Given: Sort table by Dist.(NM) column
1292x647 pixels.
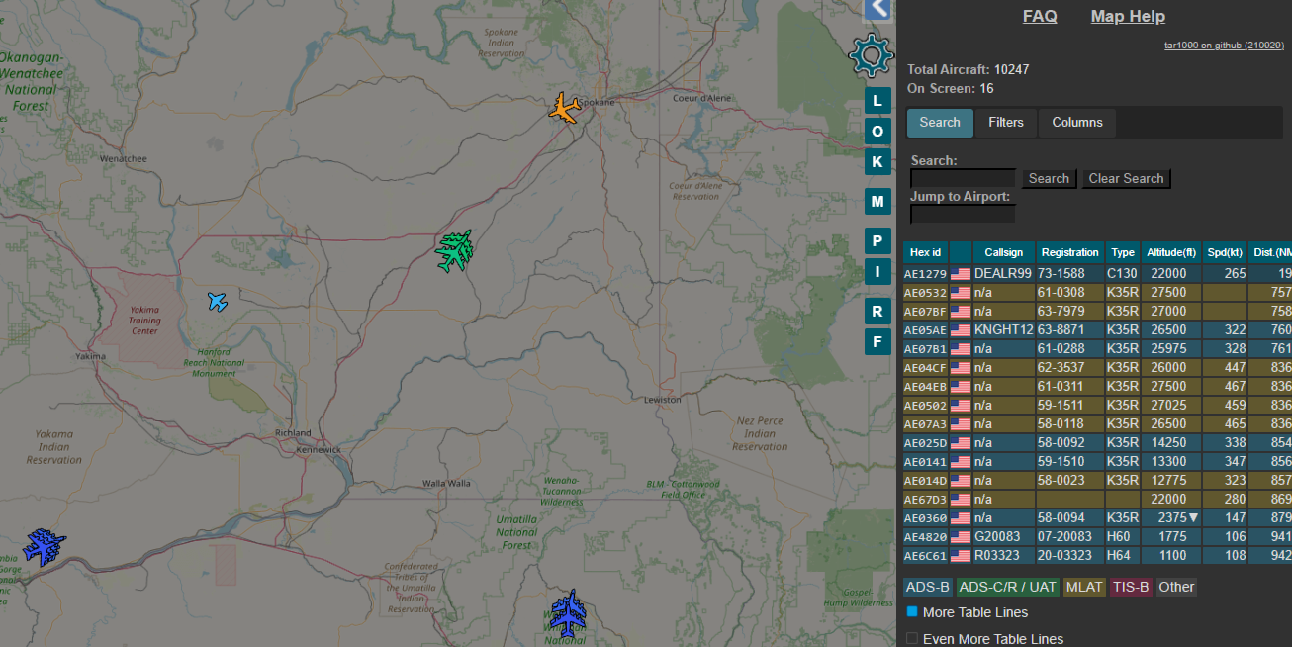Looking at the screenshot, I should tap(1270, 252).
